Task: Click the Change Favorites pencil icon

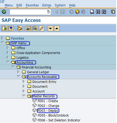Action: pyautogui.click(x=41, y=29)
